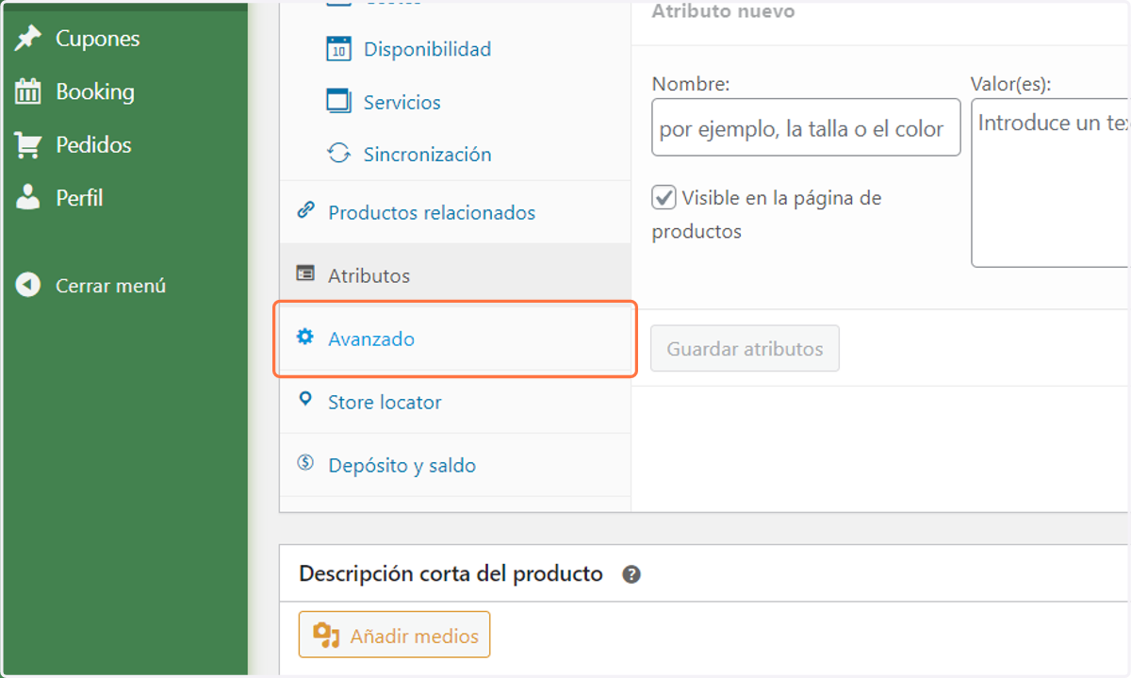Open the Avanzado tab

click(x=455, y=339)
